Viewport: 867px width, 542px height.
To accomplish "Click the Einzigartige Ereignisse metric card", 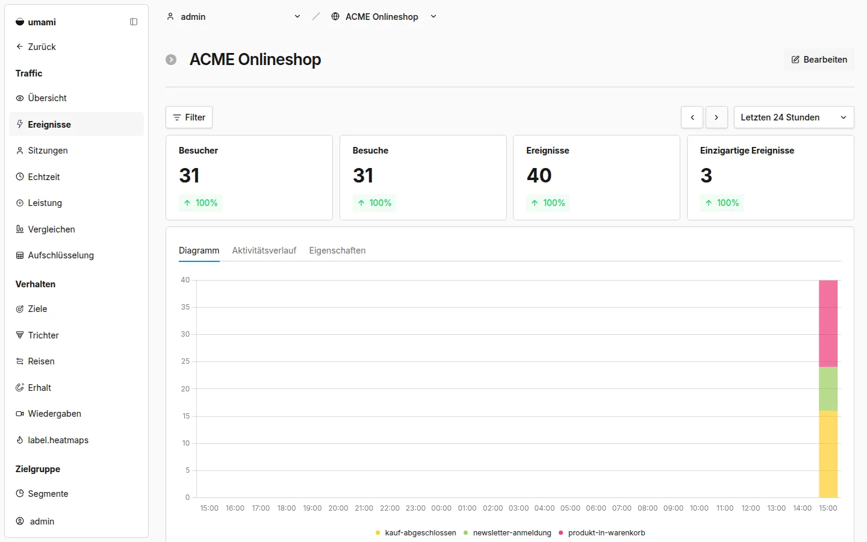I will pos(771,178).
